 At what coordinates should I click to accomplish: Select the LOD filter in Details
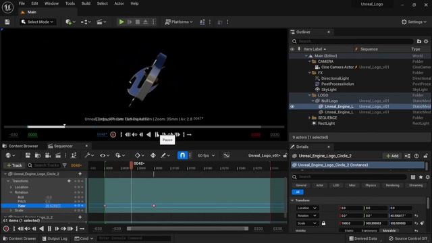(x=336, y=186)
